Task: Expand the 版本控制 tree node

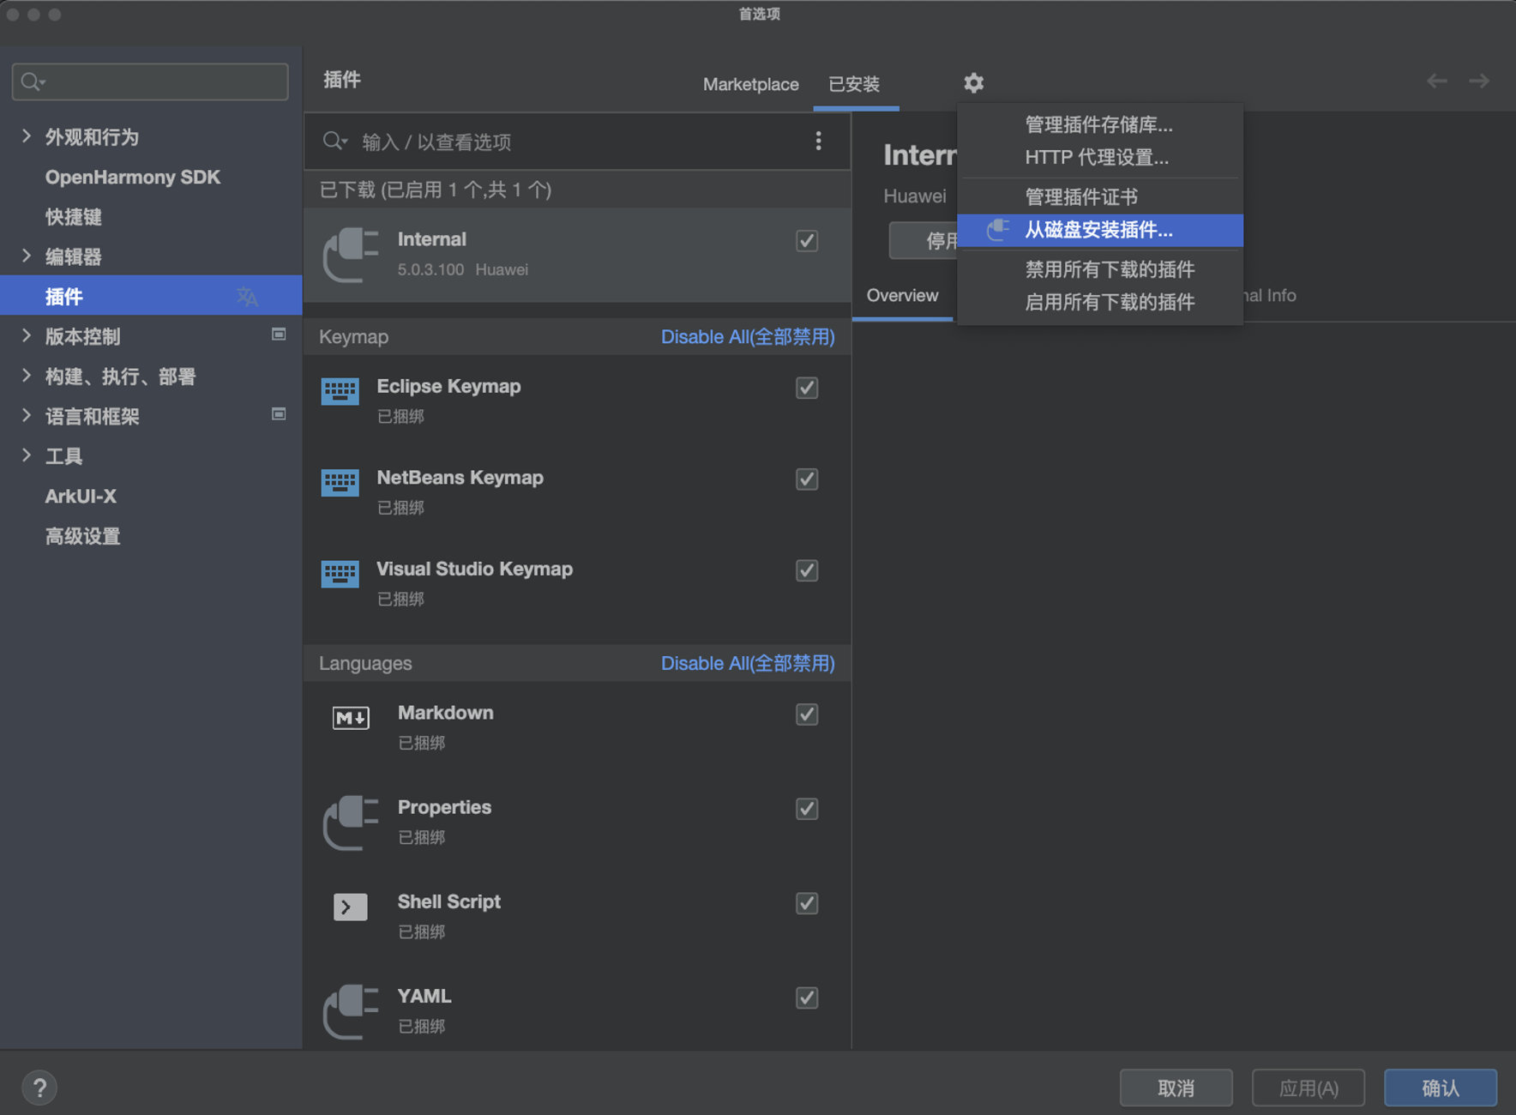Action: click(x=26, y=335)
